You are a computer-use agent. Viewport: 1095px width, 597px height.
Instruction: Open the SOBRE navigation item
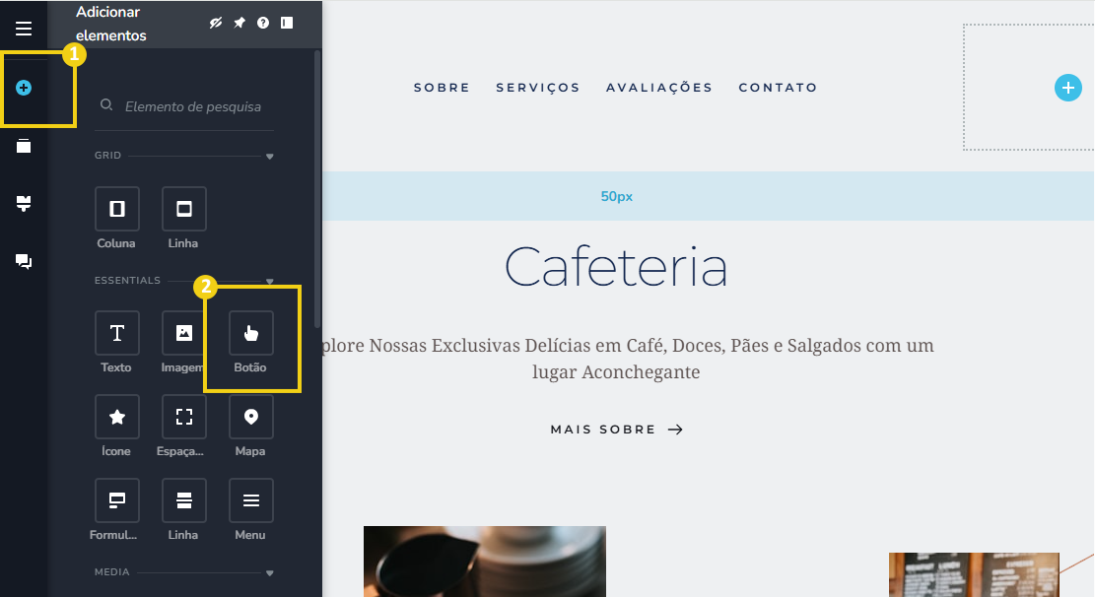[x=442, y=88]
